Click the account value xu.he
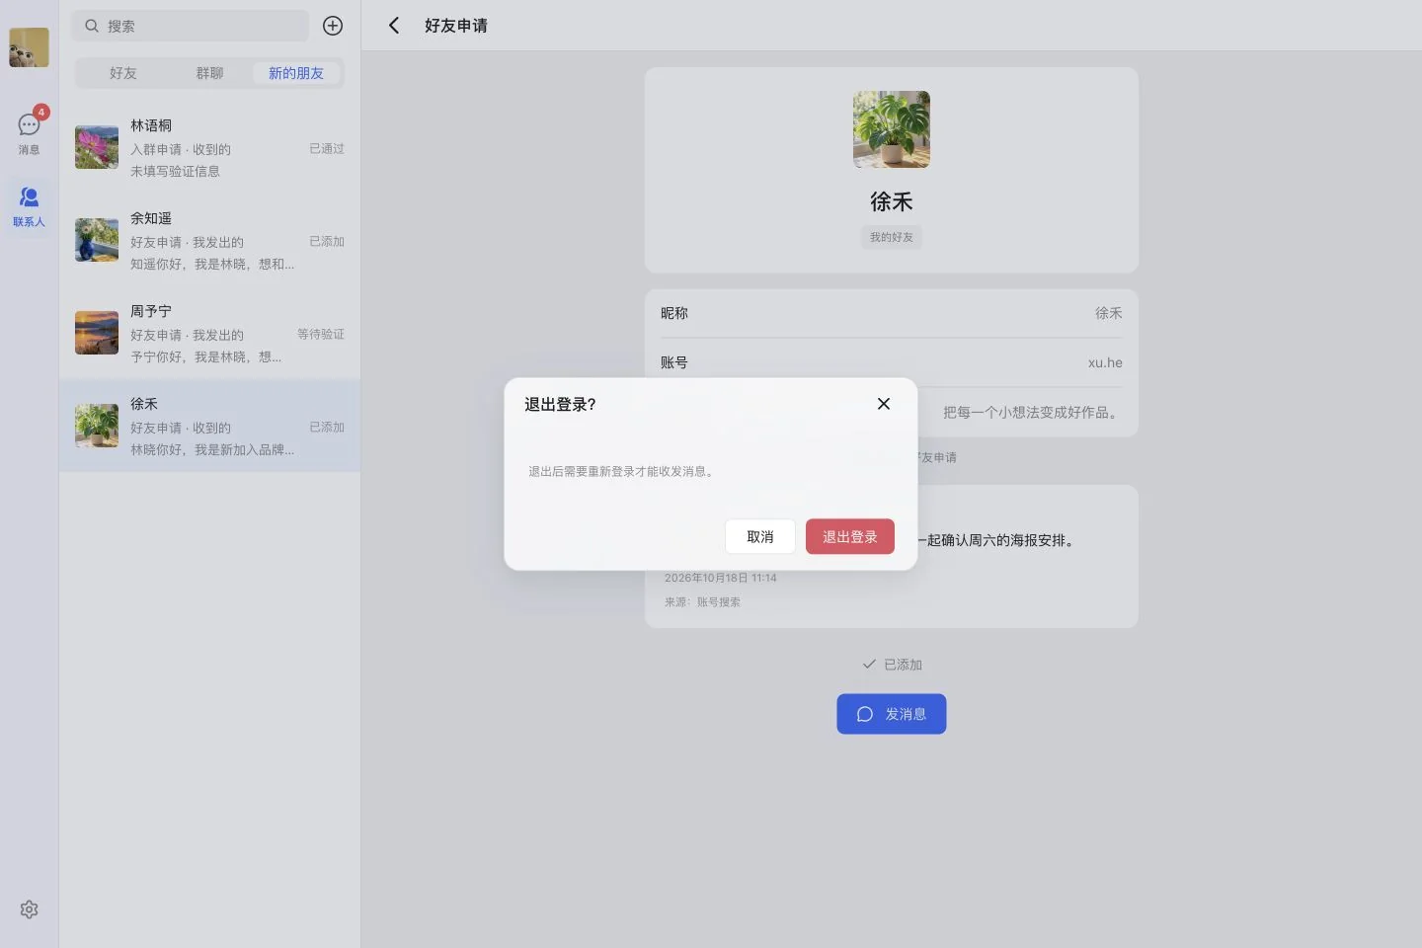1422x948 pixels. point(1105,362)
